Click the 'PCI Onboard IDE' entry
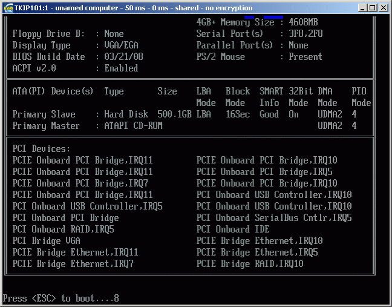Viewport: 392px width, 307px height. click(233, 229)
